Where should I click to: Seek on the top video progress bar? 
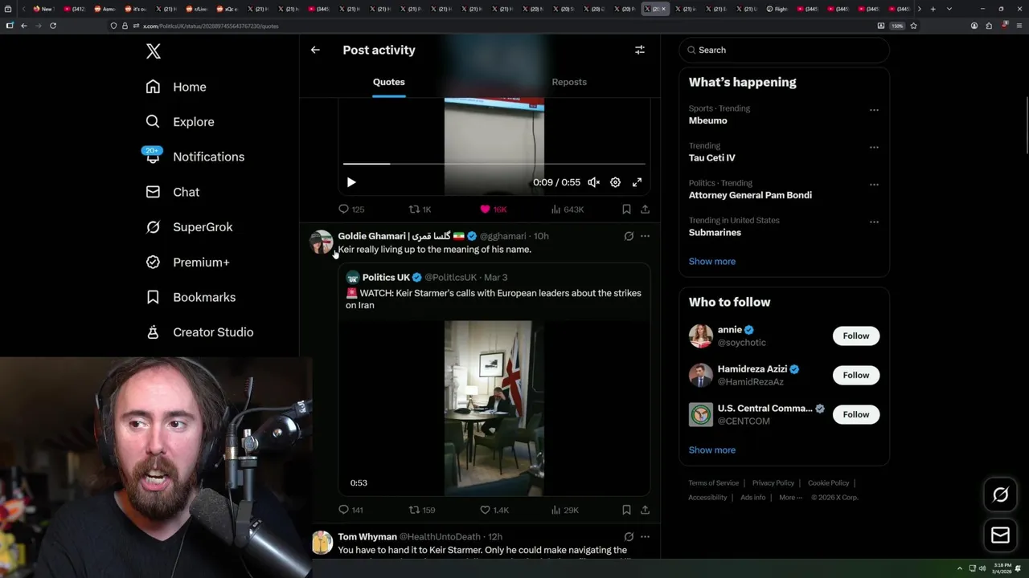pyautogui.click(x=494, y=164)
